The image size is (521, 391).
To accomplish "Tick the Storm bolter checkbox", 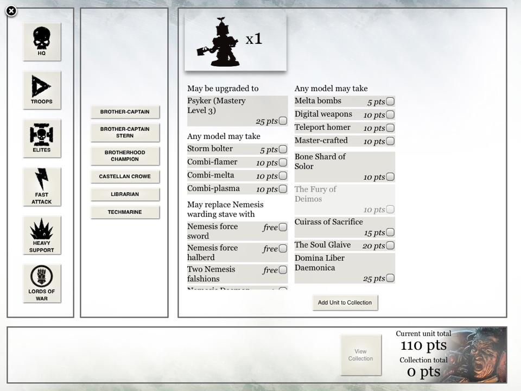I will click(x=283, y=149).
